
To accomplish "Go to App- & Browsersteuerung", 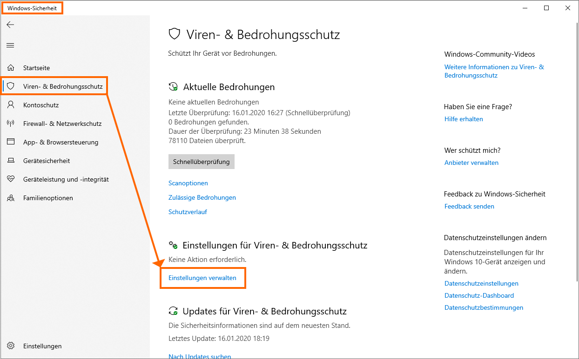I will click(x=61, y=142).
